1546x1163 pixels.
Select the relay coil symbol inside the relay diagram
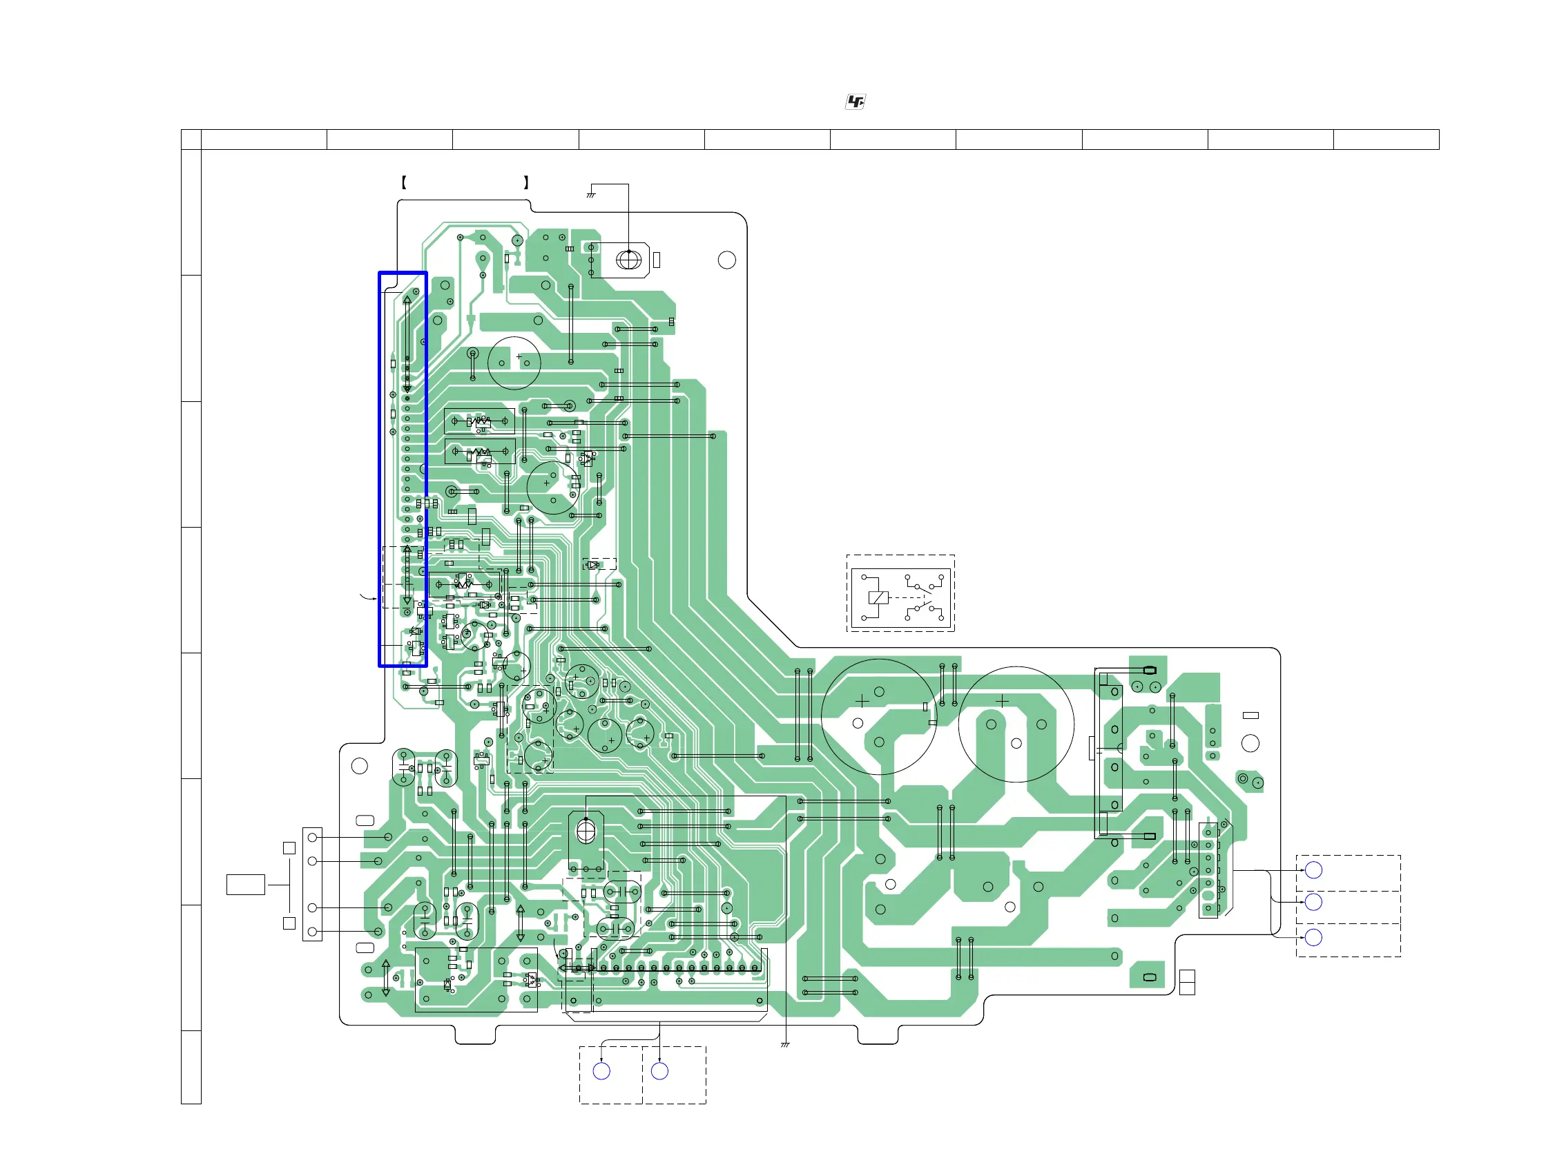pos(878,597)
